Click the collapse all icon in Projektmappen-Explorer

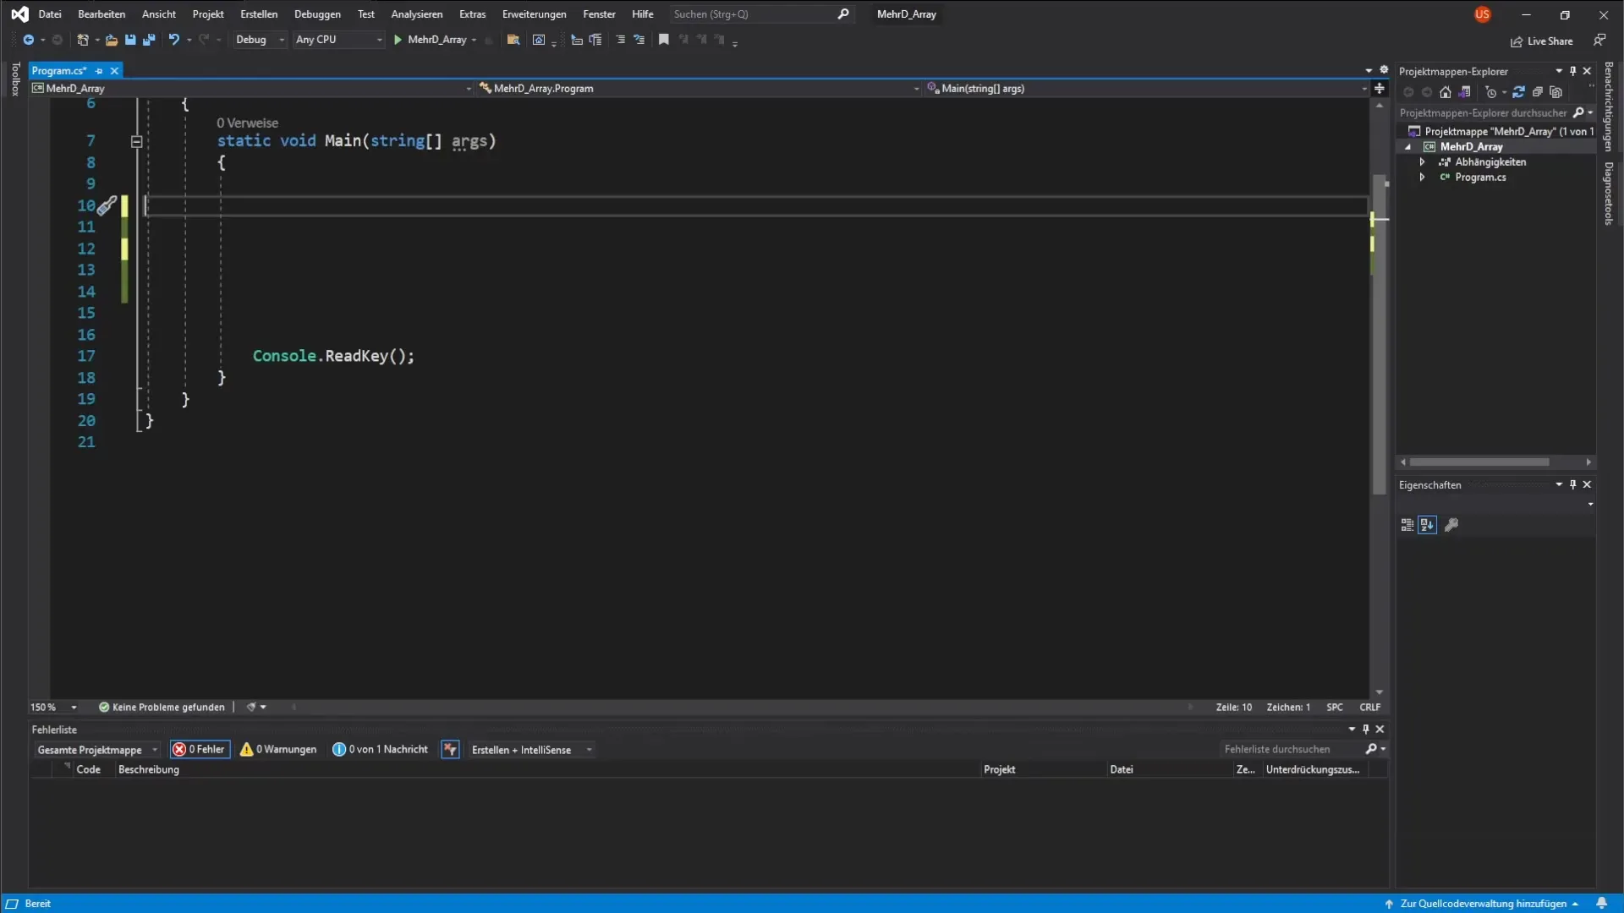(1538, 92)
